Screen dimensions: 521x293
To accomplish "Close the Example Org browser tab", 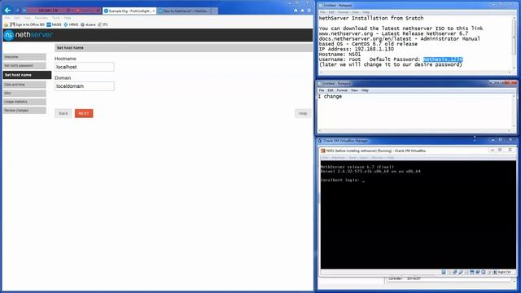I will tap(154, 11).
